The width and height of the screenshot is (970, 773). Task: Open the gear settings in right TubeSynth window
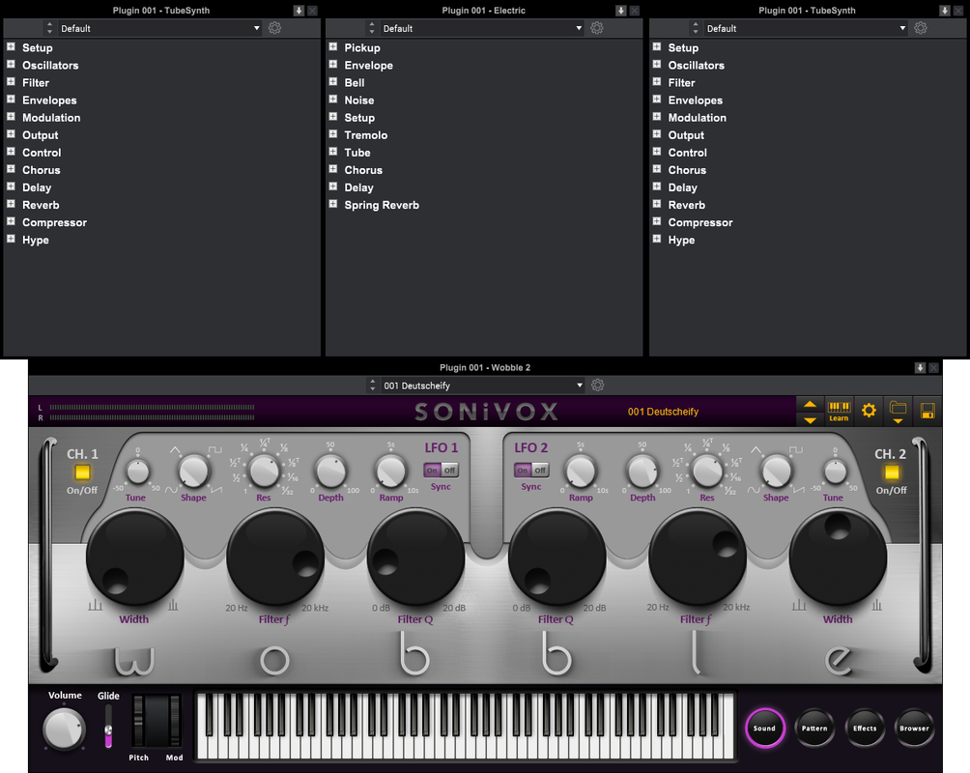point(921,28)
